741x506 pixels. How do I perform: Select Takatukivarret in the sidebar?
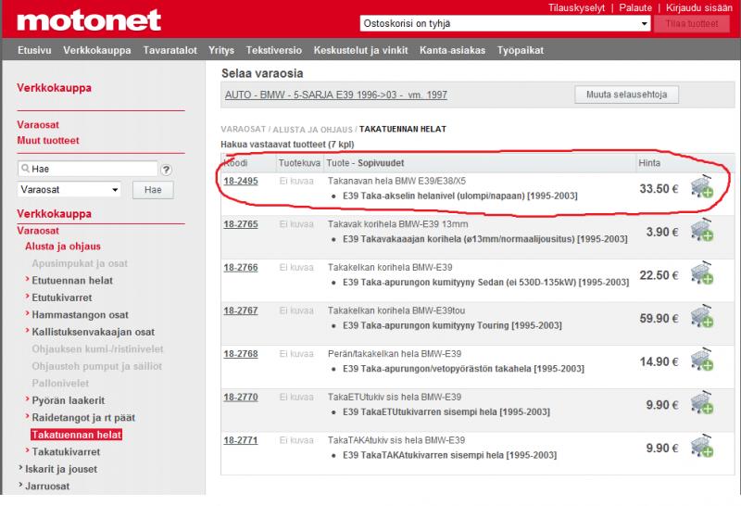coord(66,451)
